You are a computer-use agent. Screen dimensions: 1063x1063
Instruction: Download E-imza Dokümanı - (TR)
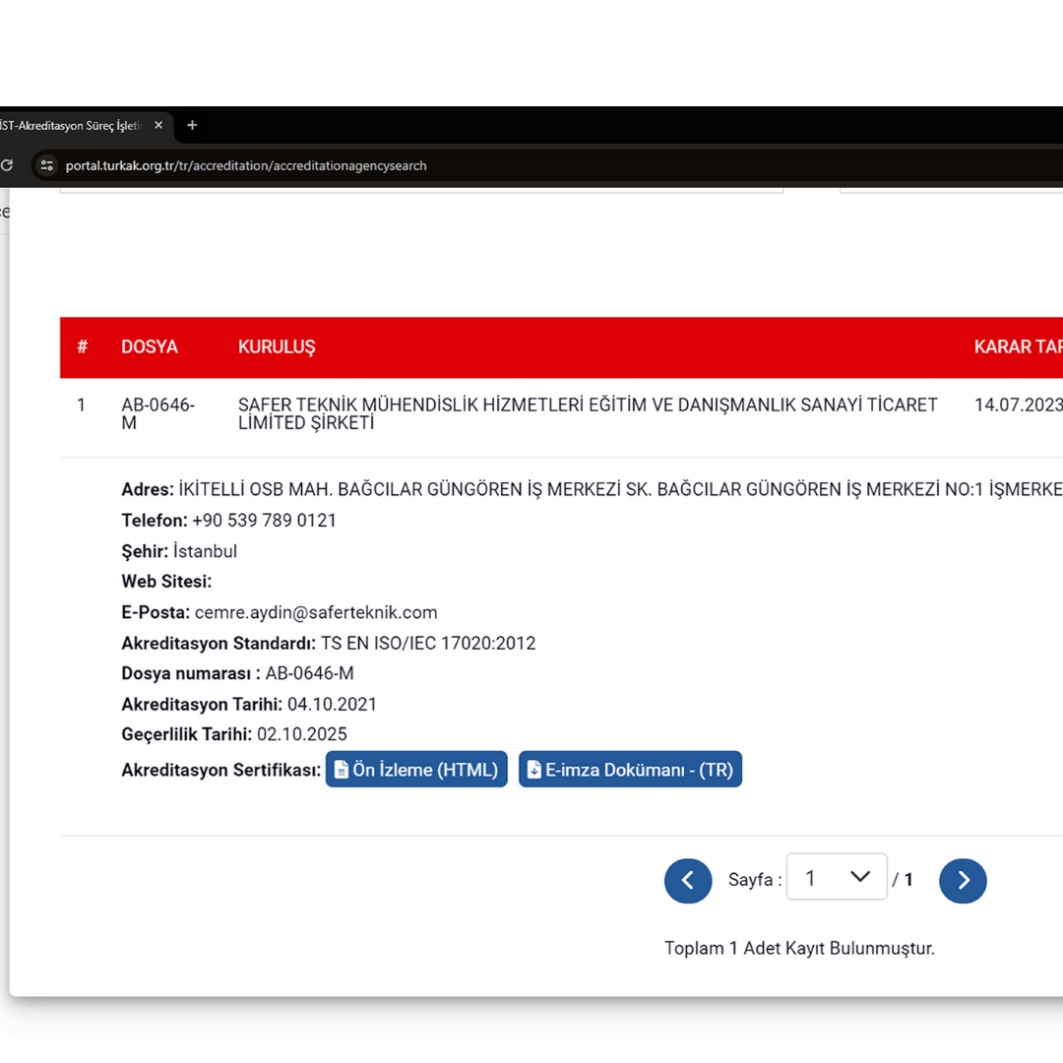tap(630, 770)
